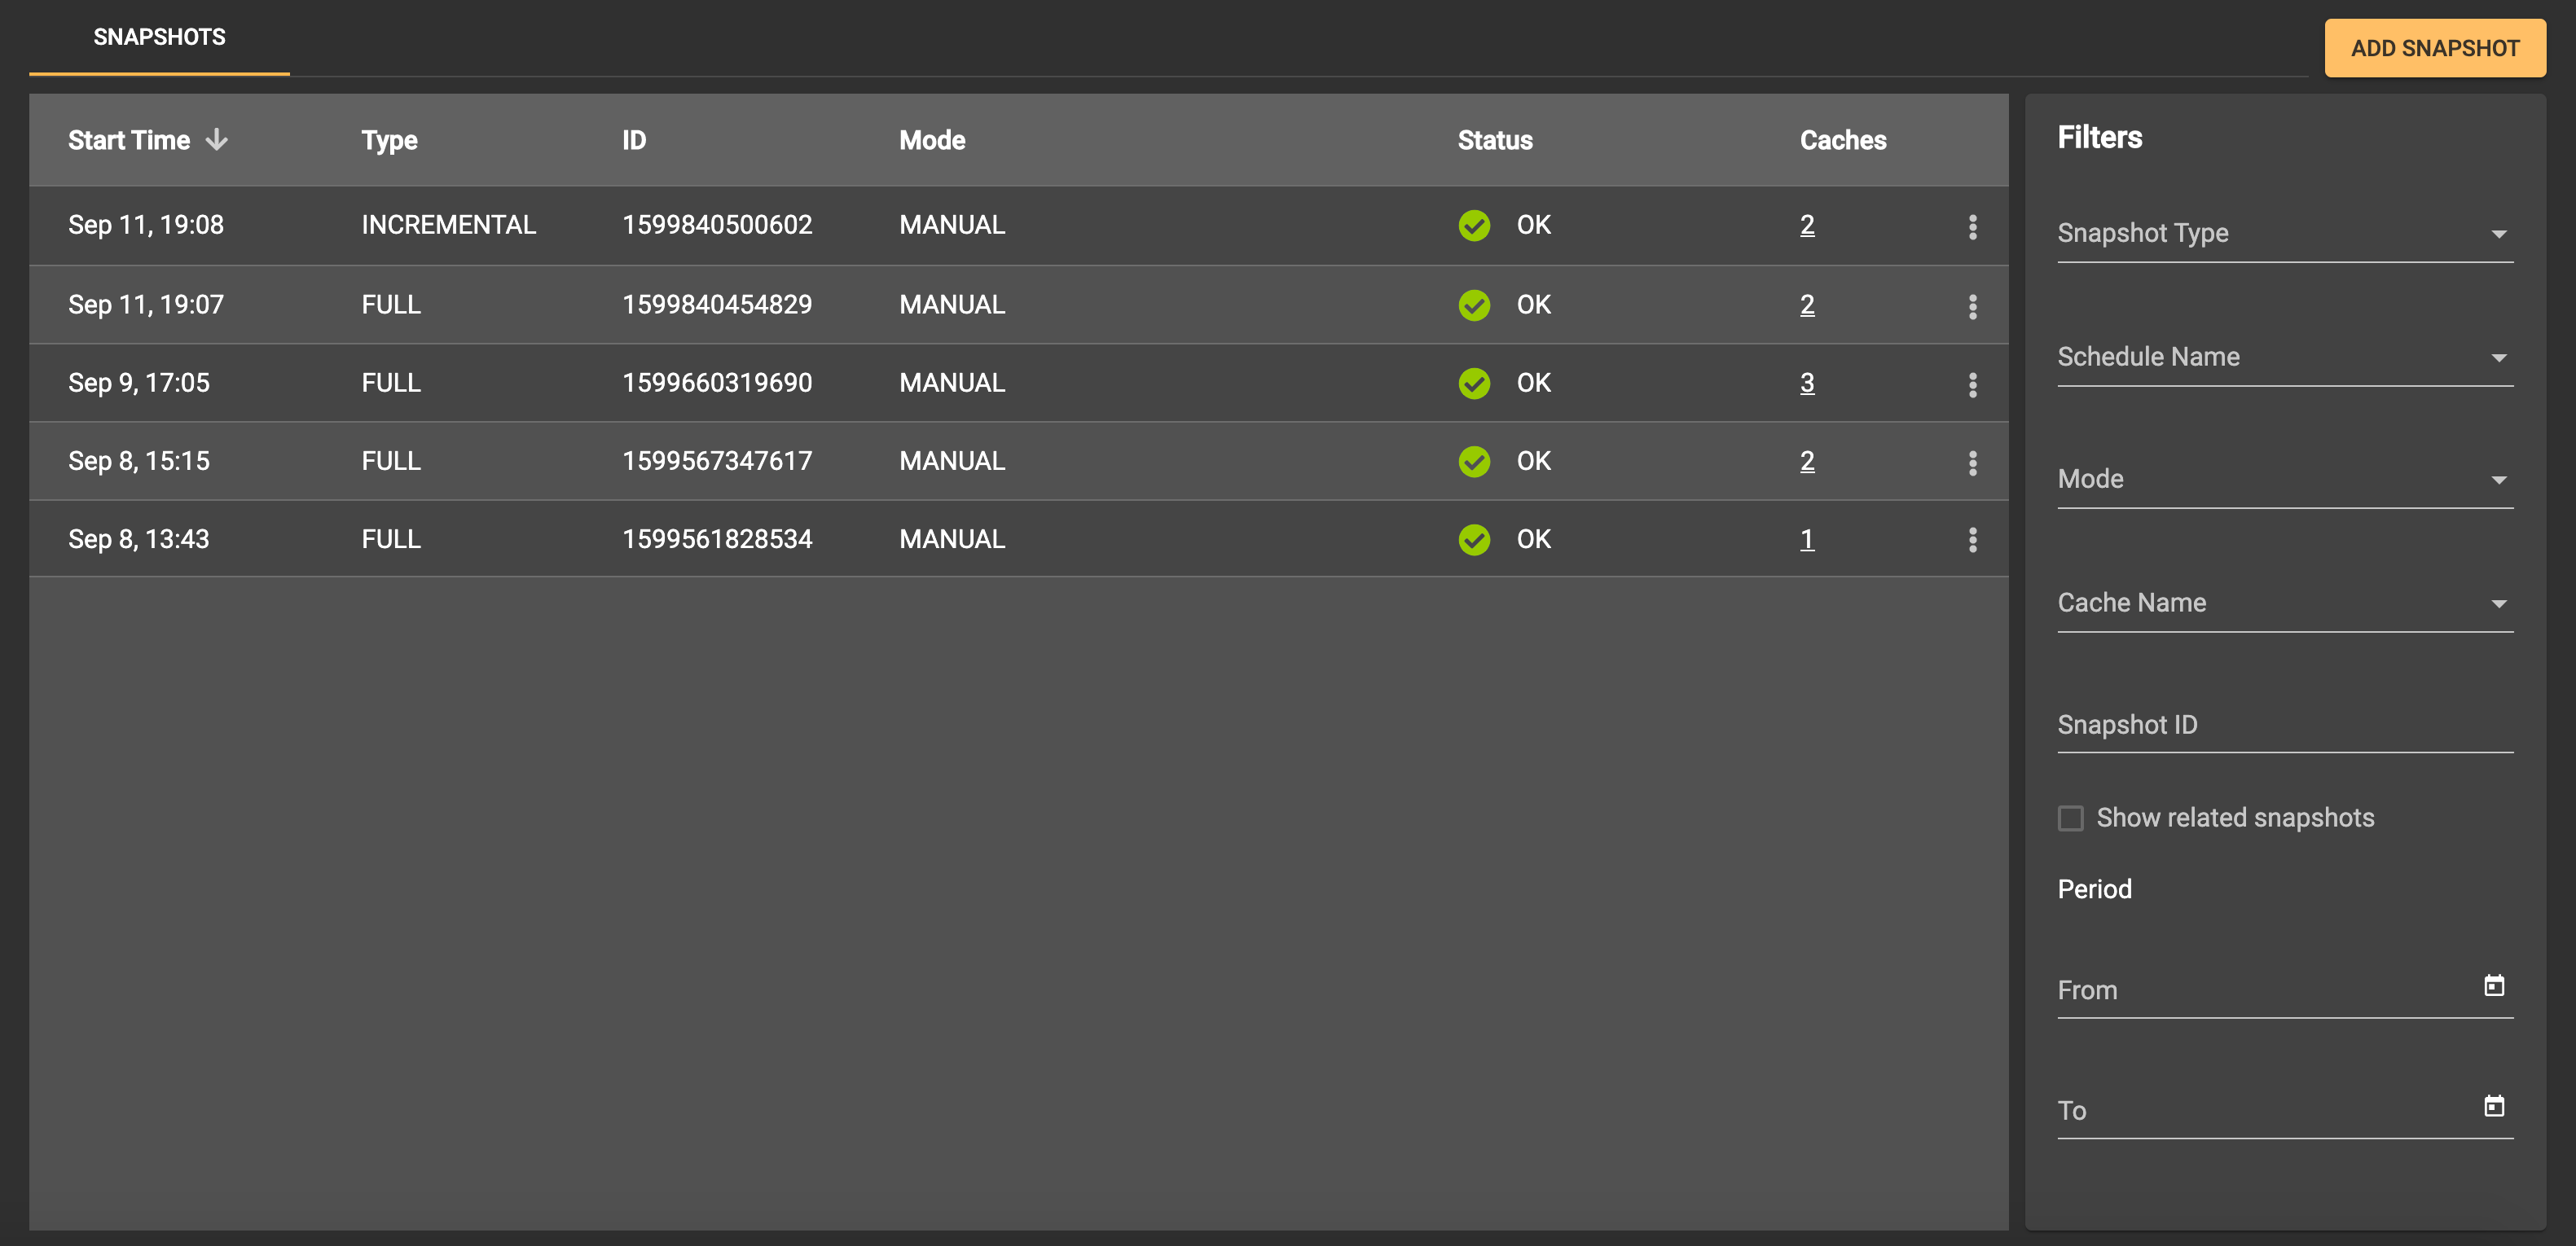Click the SNAPSHOTS tab

pos(160,36)
